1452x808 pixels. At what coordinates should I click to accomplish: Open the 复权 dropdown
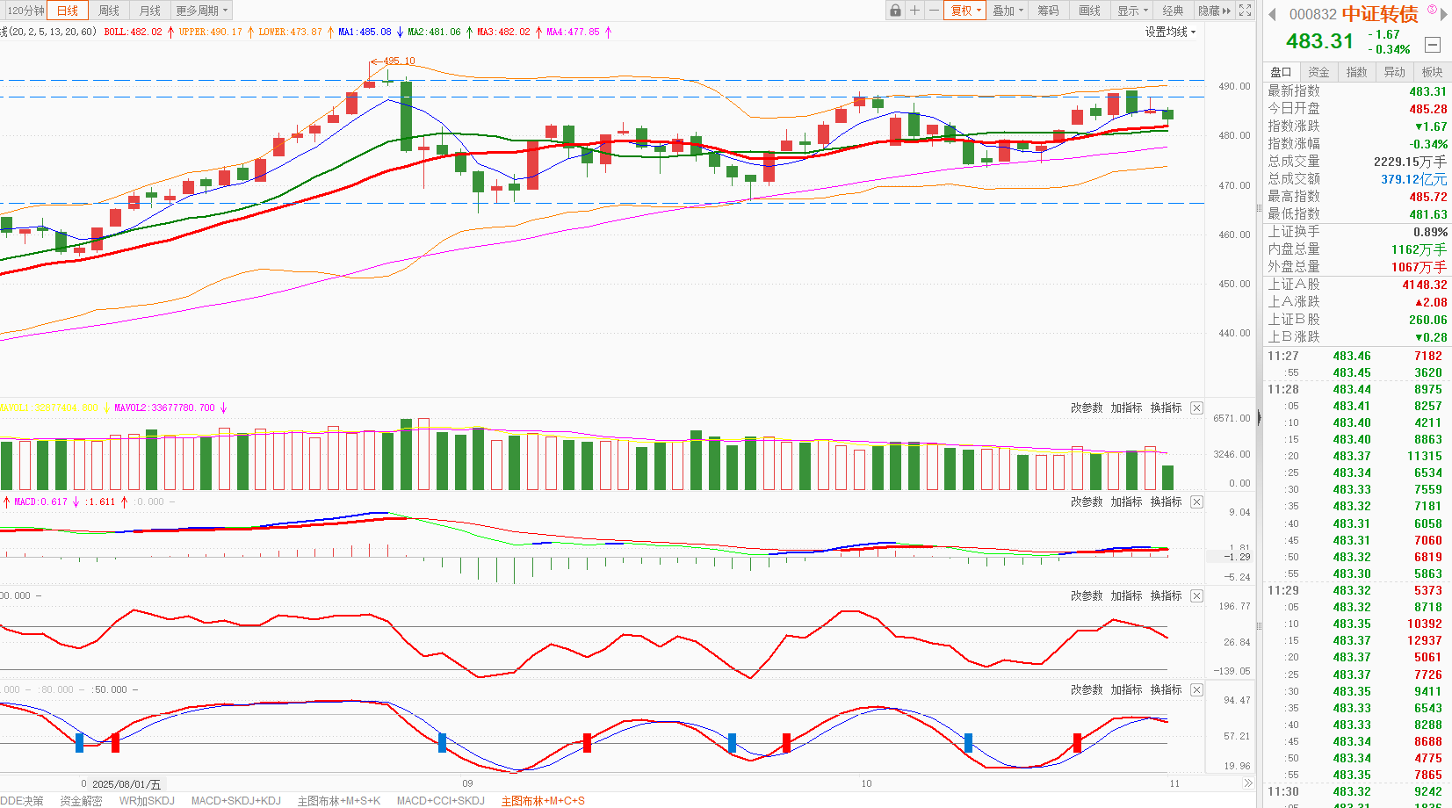click(965, 11)
